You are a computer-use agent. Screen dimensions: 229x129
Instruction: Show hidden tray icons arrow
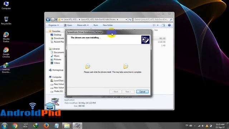tap(195, 126)
